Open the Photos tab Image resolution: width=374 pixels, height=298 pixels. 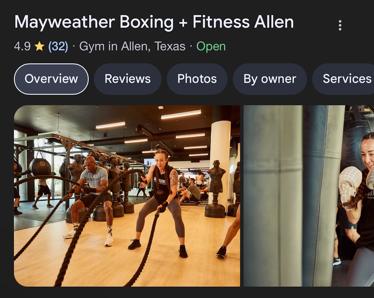coord(197,79)
